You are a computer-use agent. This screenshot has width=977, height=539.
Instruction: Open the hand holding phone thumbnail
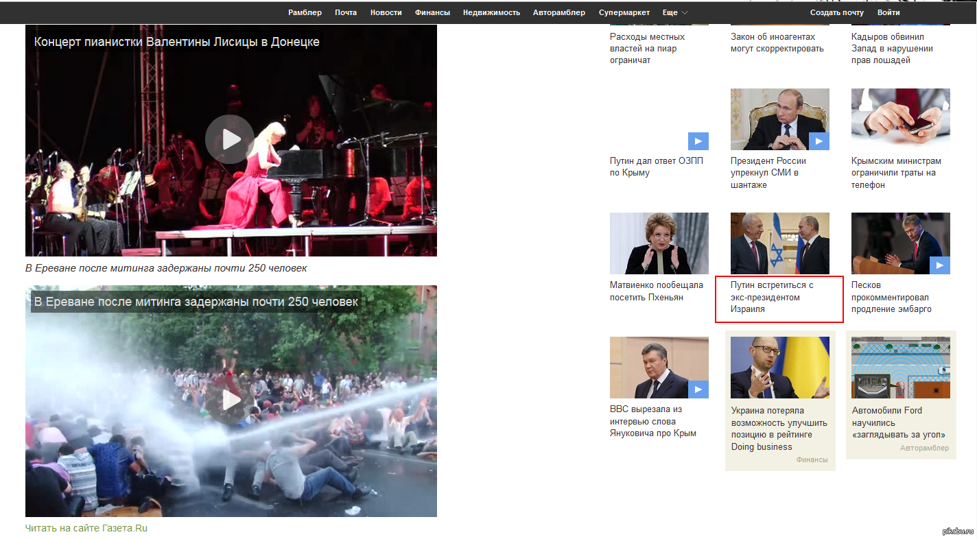pyautogui.click(x=900, y=119)
